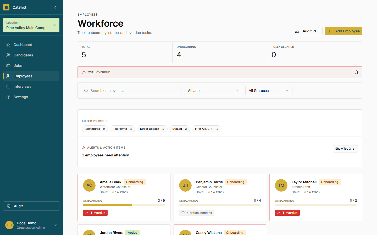The height and width of the screenshot is (235, 377).
Task: Open the Audit button in the sidebar
Action: [31, 206]
